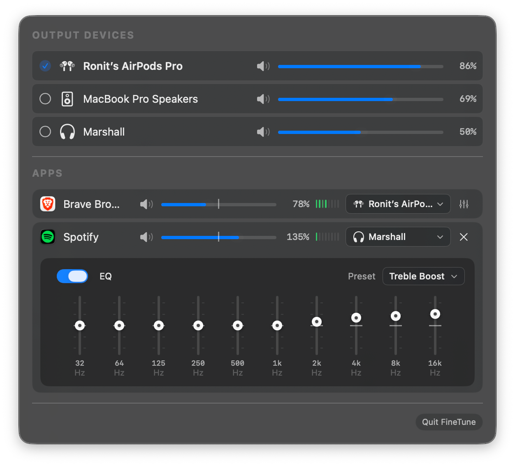Click the 86% volume value

point(468,66)
